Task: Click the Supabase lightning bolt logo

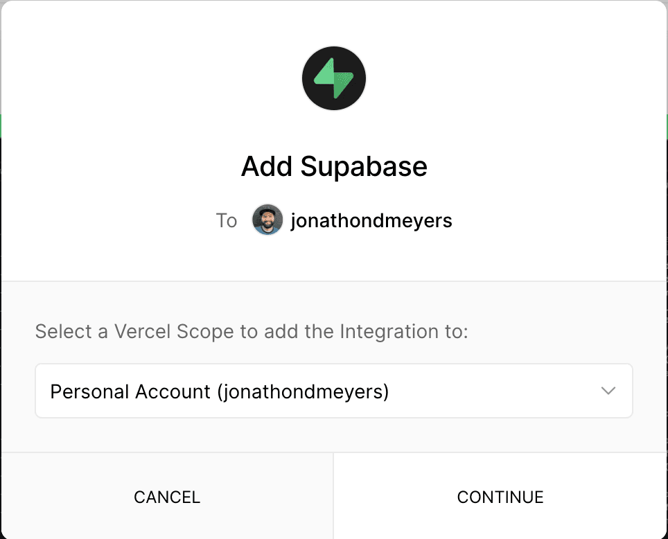Action: tap(334, 78)
